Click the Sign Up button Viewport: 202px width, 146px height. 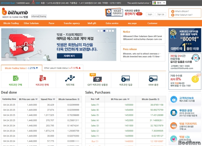coord(161,14)
